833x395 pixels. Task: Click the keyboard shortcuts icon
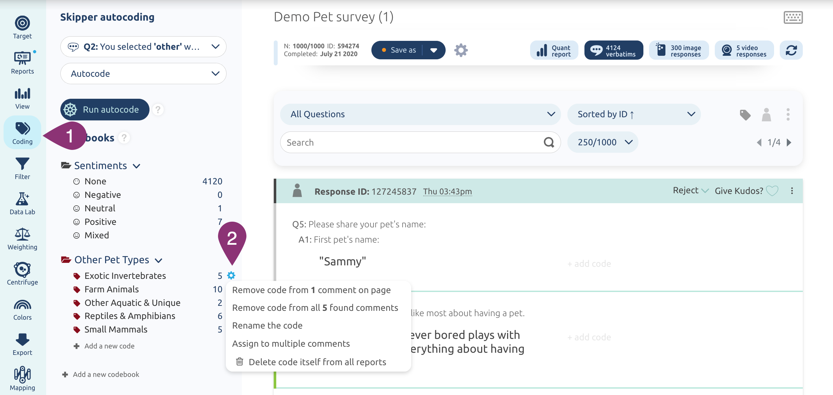click(793, 17)
